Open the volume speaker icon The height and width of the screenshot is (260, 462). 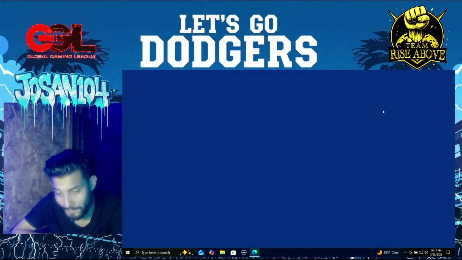pyautogui.click(x=426, y=252)
